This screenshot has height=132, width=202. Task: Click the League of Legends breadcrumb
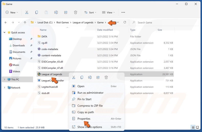coord(83,22)
